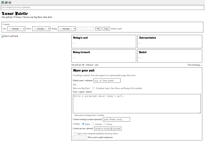The width and height of the screenshot is (205, 153).
Task: Click 'Pull a card to enable submission' text
Action: point(100,138)
